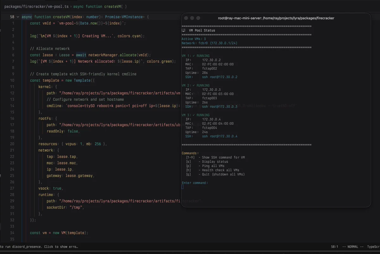380x254 pixels.
Task: Click 'TAP: fctap003' in terminal
Action: point(201,98)
